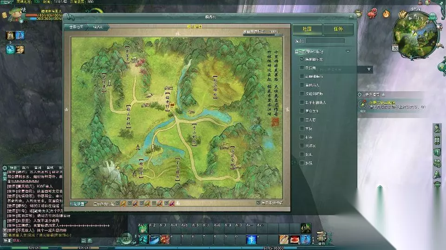The width and height of the screenshot is (446, 250).
Task: Open the chat settings gear icon
Action: pos(5,168)
